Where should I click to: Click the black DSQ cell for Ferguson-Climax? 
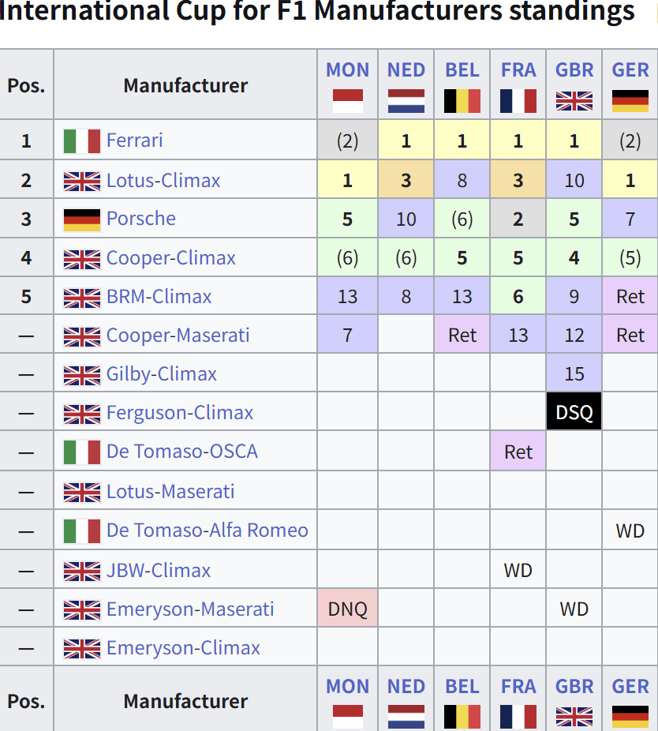(574, 411)
